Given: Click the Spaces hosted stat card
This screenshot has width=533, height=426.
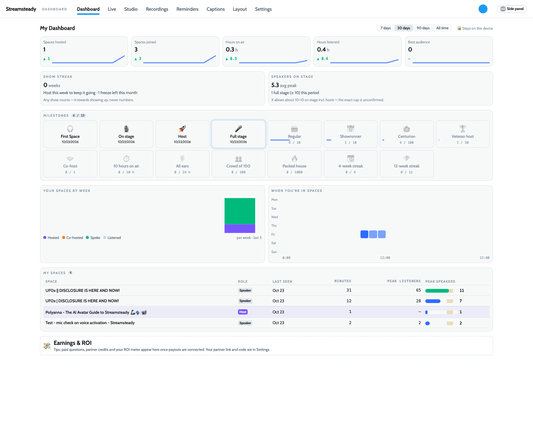Looking at the screenshot, I should coord(84,51).
